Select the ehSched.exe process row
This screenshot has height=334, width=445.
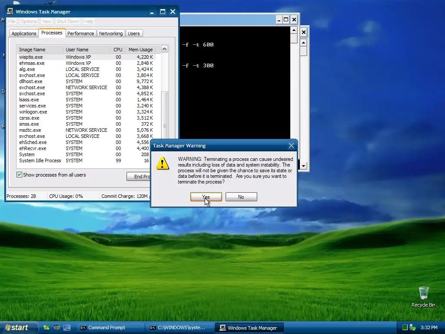click(x=84, y=142)
